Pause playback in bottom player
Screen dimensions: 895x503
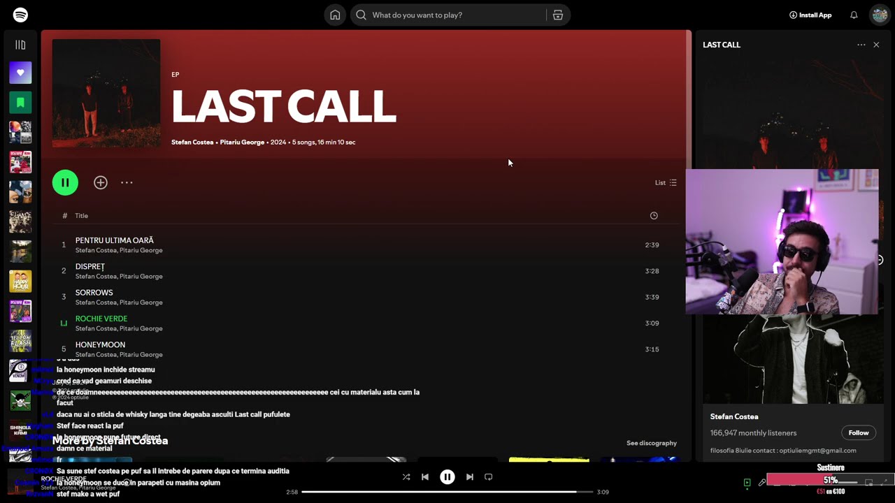click(x=447, y=477)
